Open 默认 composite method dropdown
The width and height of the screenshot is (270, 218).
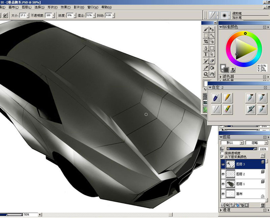232,143
